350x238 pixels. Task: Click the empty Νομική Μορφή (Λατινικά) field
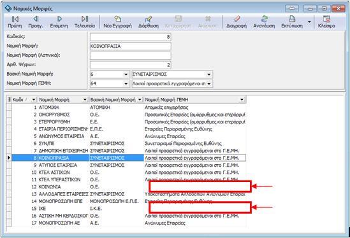[130, 55]
